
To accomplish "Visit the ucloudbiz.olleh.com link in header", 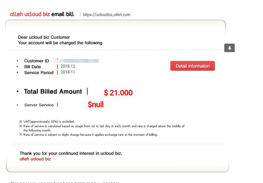I will pyautogui.click(x=106, y=15).
